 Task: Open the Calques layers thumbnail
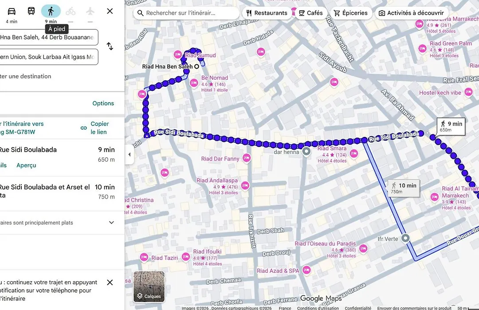[149, 287]
